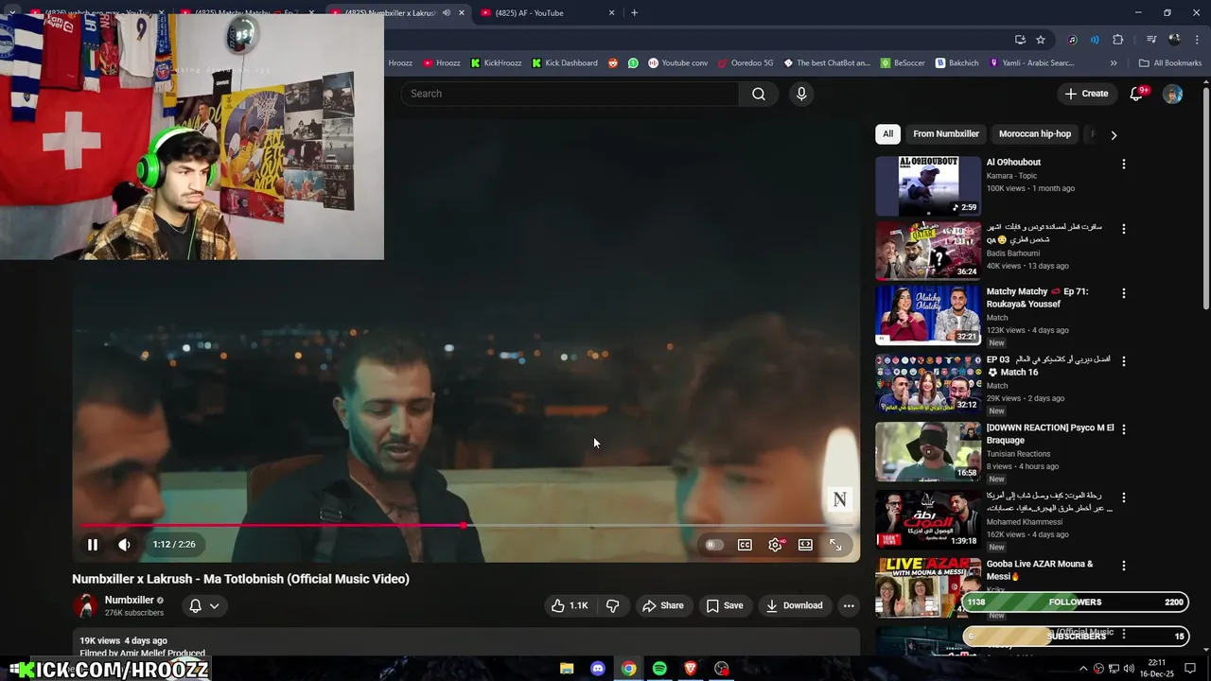Open the Numbxiller channel name link
This screenshot has height=681, width=1211.
[129, 600]
